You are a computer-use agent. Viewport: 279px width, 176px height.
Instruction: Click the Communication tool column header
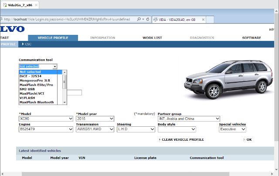coord(207,158)
